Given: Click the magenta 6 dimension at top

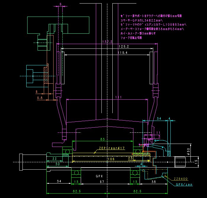Looking at the screenshot, I should [61, 4].
